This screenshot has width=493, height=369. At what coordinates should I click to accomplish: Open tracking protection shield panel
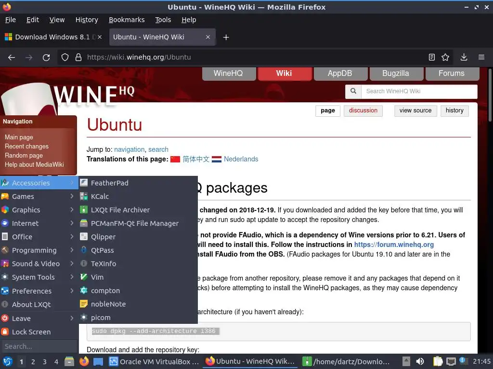click(x=65, y=58)
